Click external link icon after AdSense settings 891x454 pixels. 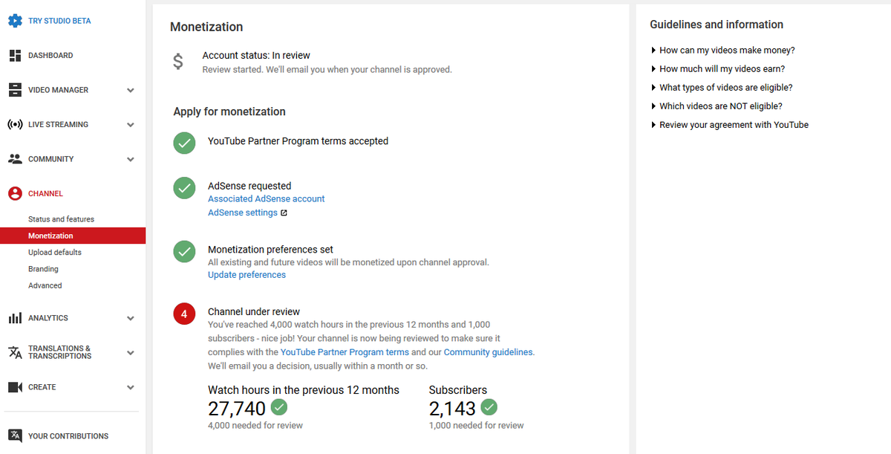[284, 213]
